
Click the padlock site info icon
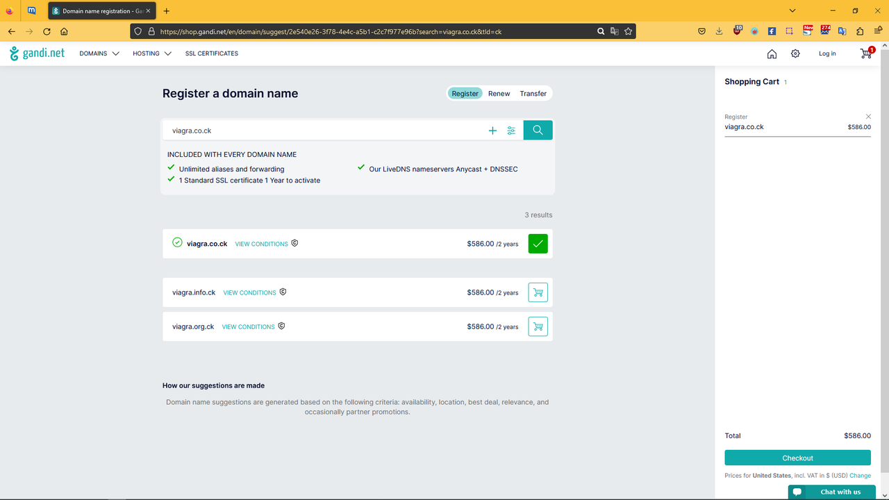click(151, 31)
